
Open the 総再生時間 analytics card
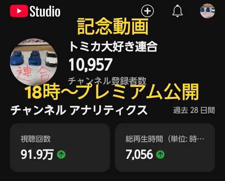click(165, 148)
